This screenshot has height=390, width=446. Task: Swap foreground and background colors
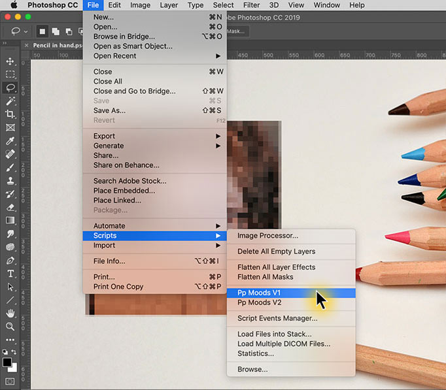click(x=14, y=352)
